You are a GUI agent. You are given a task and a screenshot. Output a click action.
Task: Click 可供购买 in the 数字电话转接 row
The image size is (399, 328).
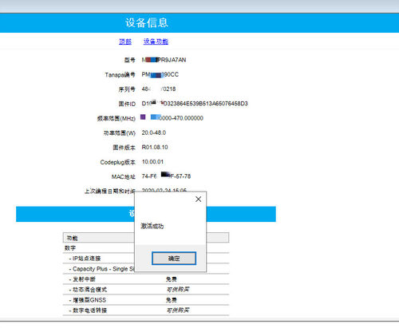(178, 310)
